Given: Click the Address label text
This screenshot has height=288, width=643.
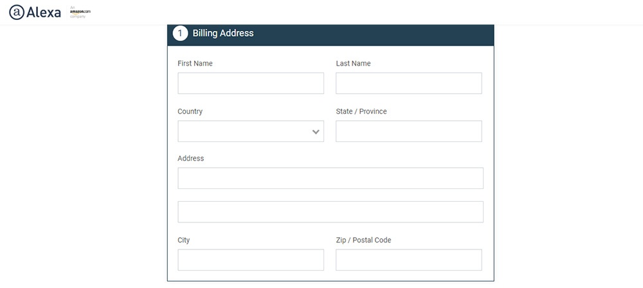Looking at the screenshot, I should point(190,158).
